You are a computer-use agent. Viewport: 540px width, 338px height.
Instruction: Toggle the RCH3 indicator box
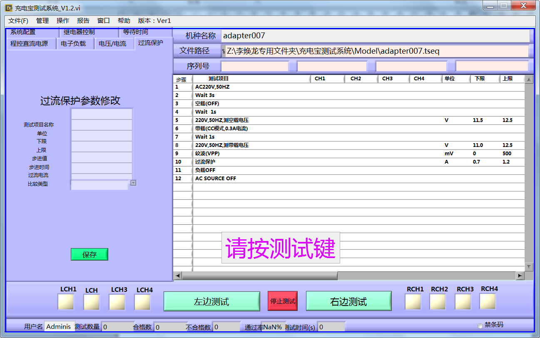tap(463, 302)
